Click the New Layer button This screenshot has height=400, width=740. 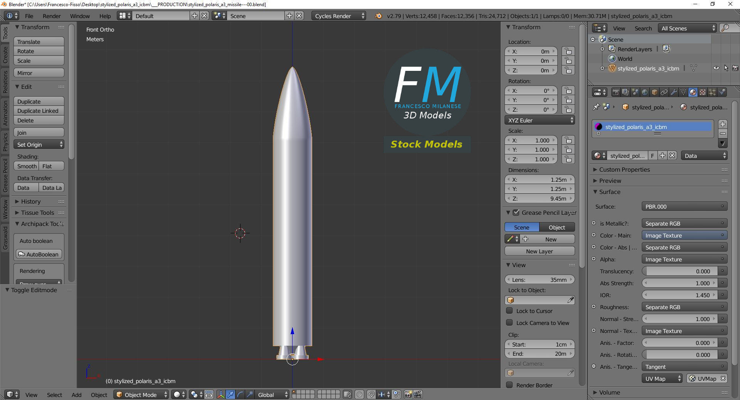(540, 251)
